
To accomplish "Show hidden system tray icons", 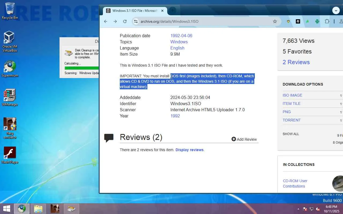I will pyautogui.click(x=298, y=209).
